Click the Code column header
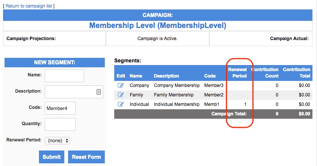The height and width of the screenshot is (166, 317). [210, 76]
